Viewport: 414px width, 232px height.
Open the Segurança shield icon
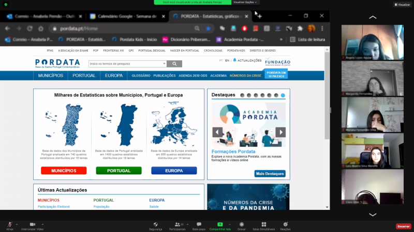point(155,224)
